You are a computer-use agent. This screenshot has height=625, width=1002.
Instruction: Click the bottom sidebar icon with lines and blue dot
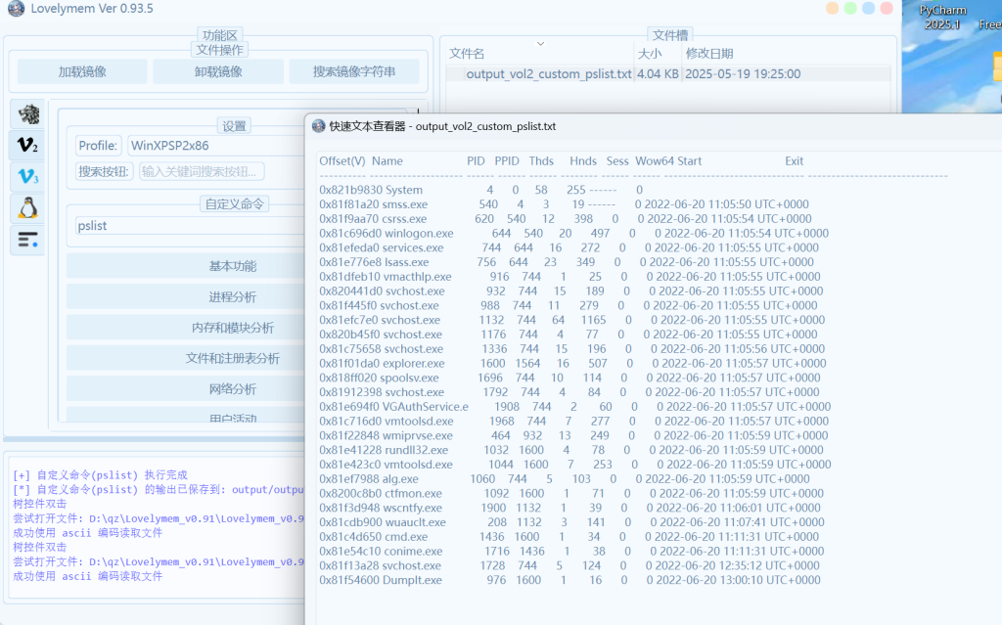[28, 239]
